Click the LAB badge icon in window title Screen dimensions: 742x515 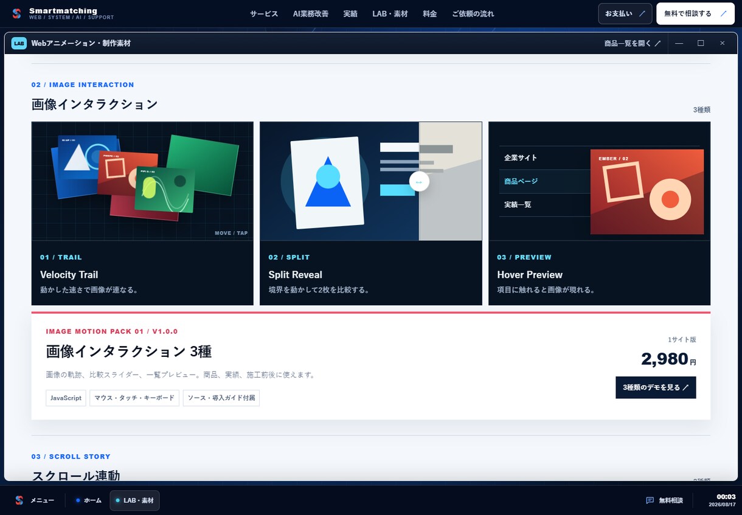tap(19, 43)
